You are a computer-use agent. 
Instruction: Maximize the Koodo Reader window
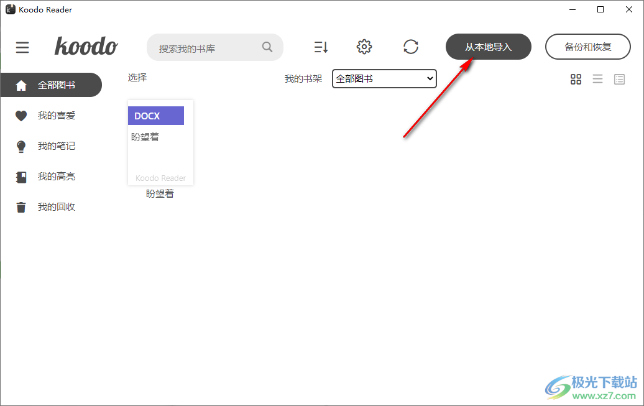pos(600,9)
